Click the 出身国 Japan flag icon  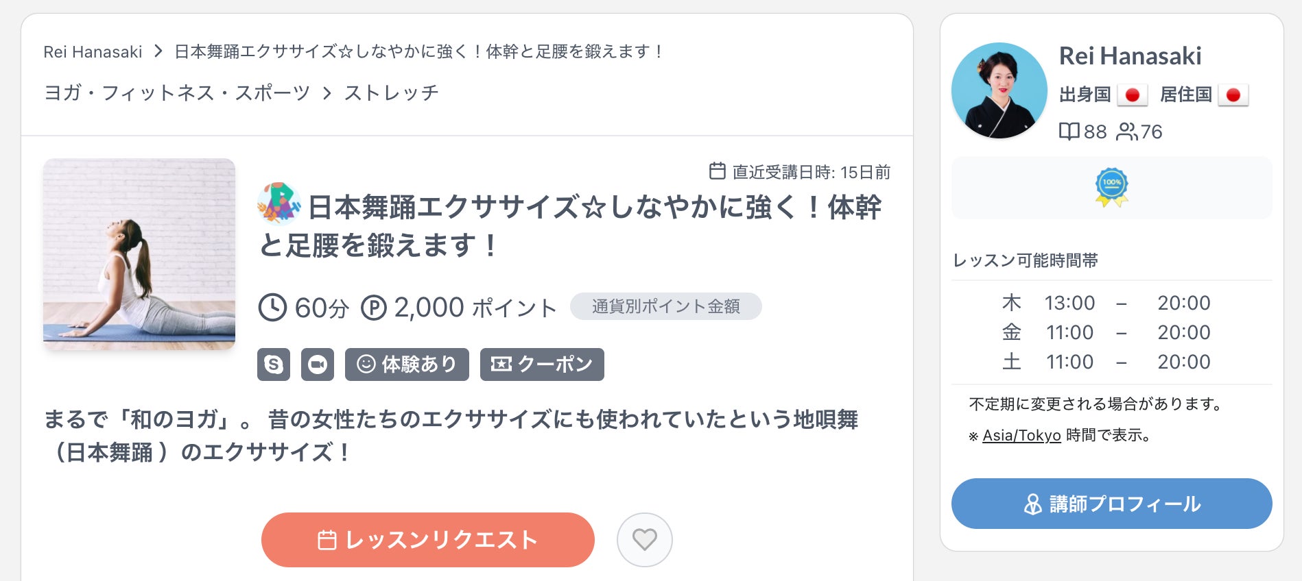tap(1132, 95)
